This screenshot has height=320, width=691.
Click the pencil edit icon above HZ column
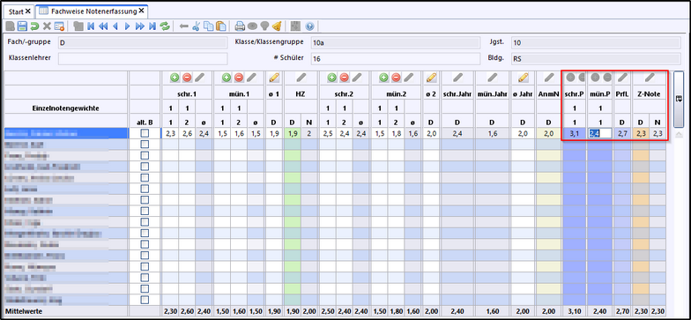point(301,78)
